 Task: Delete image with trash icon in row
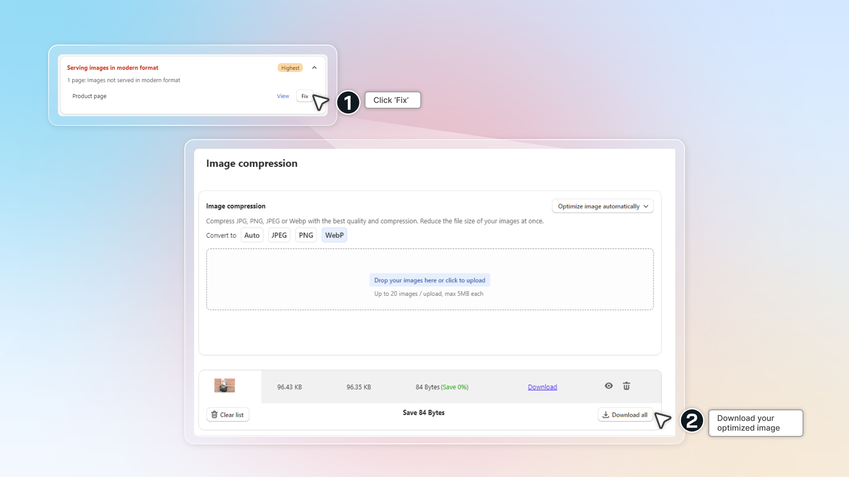[x=627, y=386]
